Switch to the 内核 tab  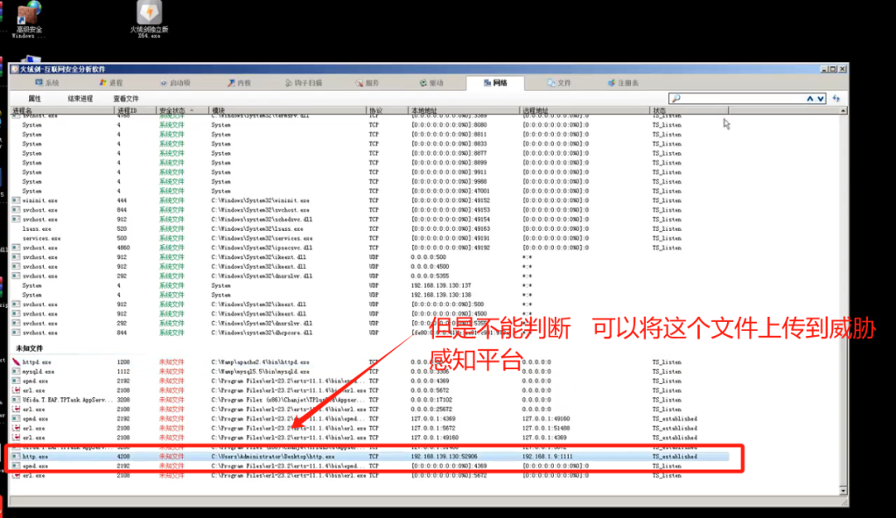pyautogui.click(x=240, y=83)
